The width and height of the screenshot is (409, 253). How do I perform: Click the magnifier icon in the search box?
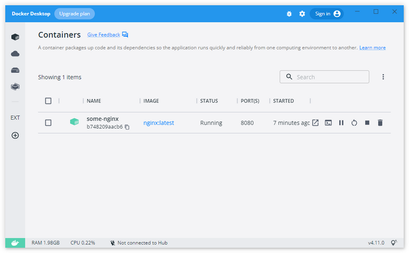coord(289,77)
